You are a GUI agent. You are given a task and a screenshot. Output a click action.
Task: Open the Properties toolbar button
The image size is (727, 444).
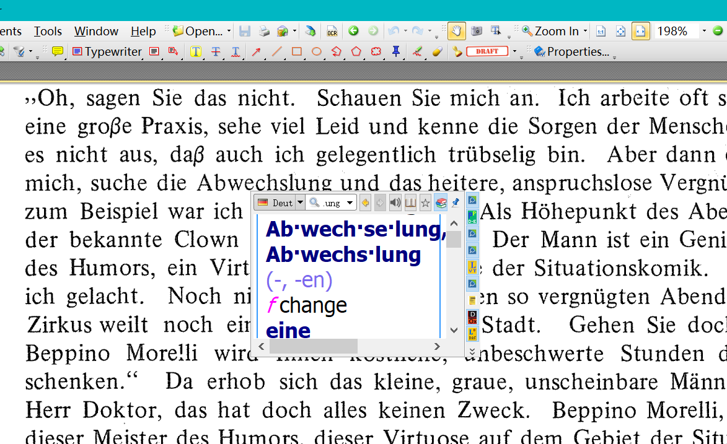(571, 51)
